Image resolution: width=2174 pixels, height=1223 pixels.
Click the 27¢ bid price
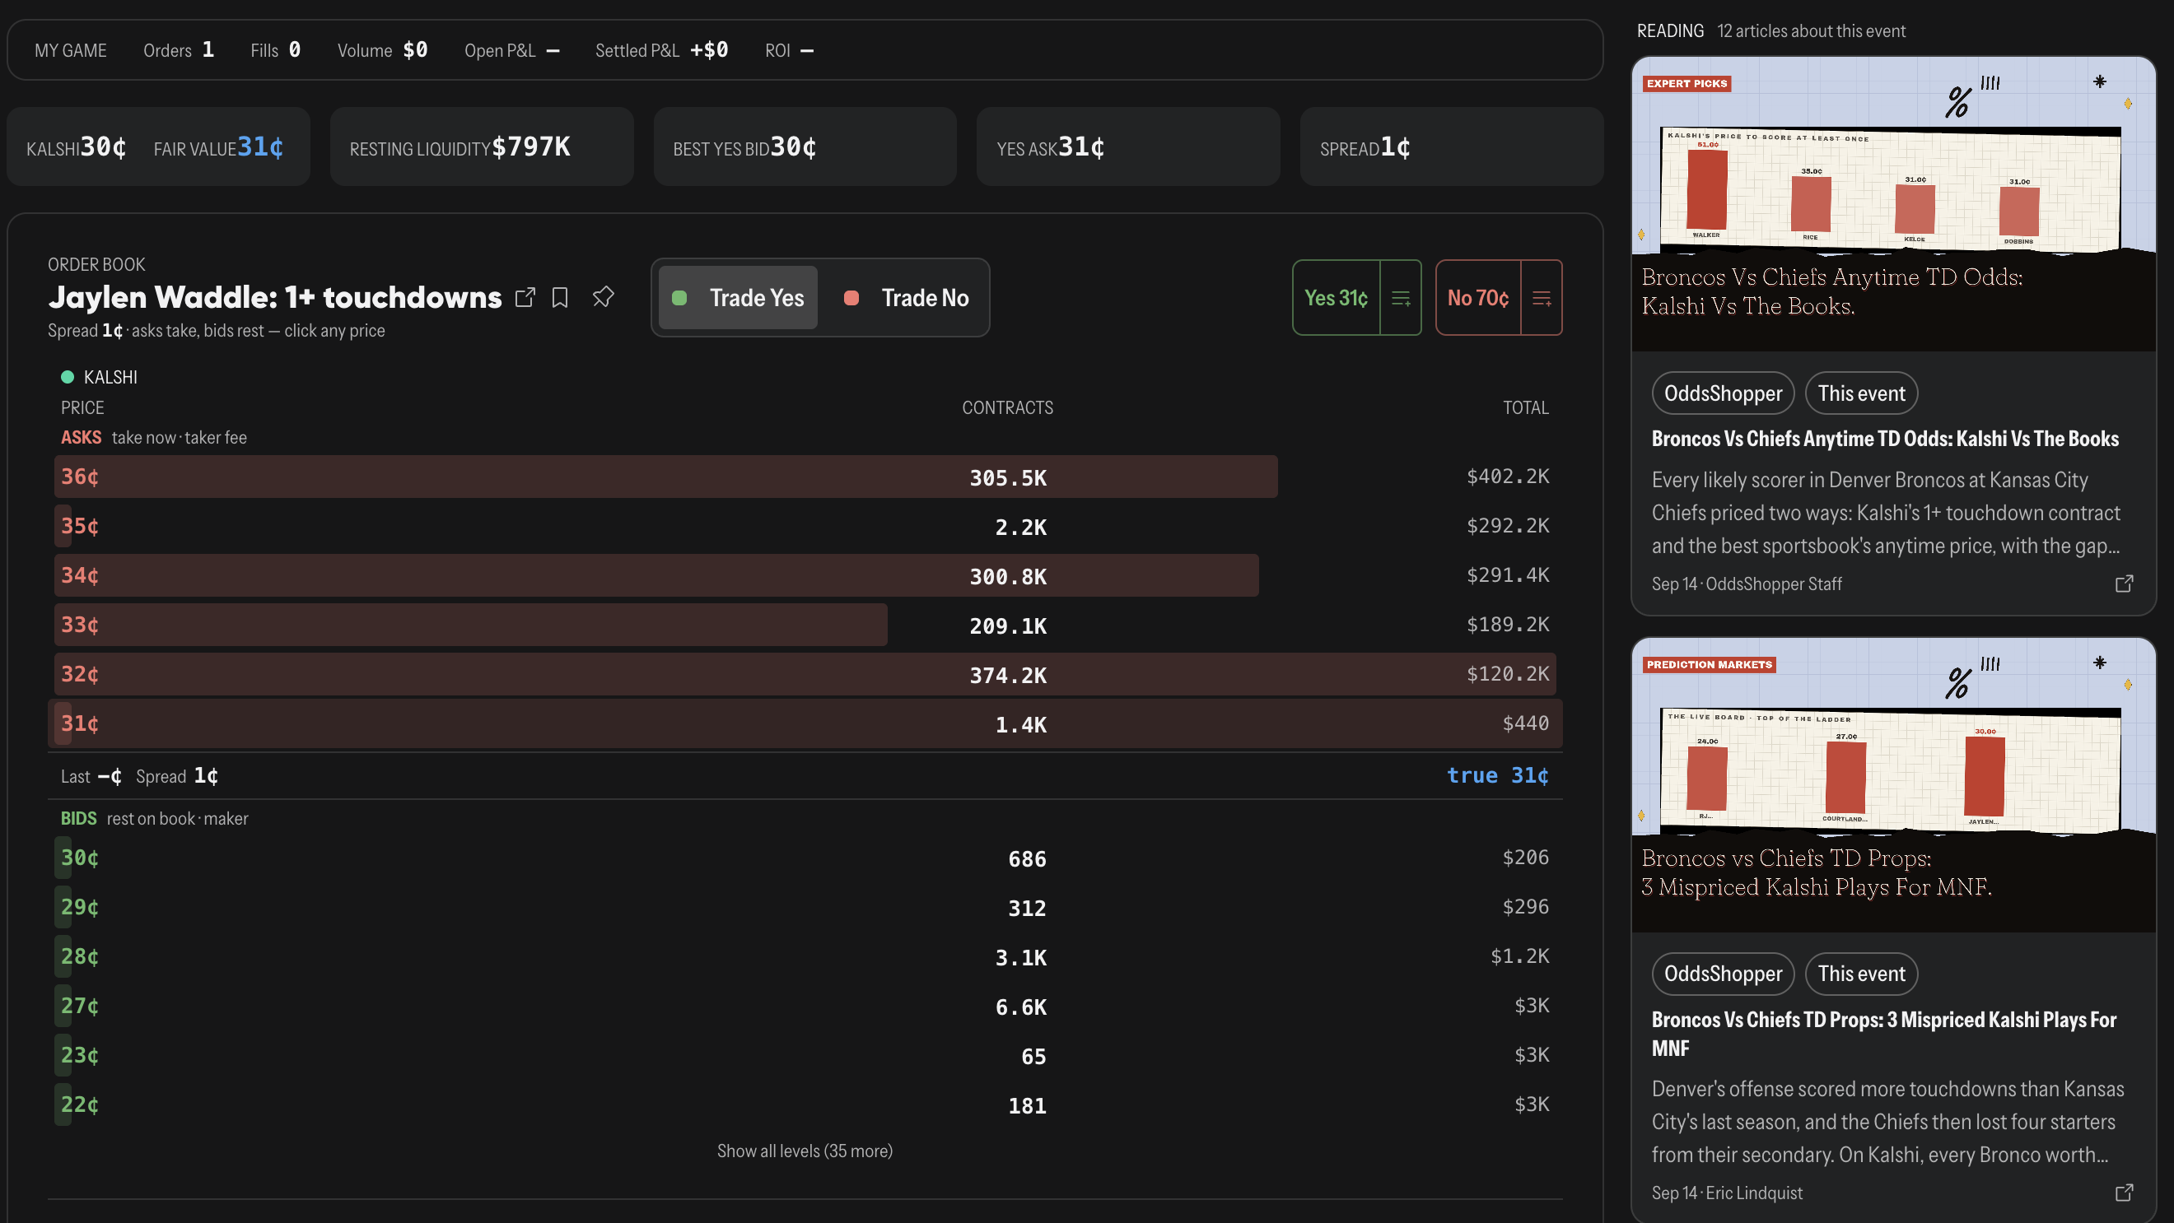coord(79,1006)
